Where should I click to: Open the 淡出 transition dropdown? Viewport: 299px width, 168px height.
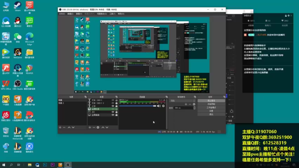click(x=182, y=100)
